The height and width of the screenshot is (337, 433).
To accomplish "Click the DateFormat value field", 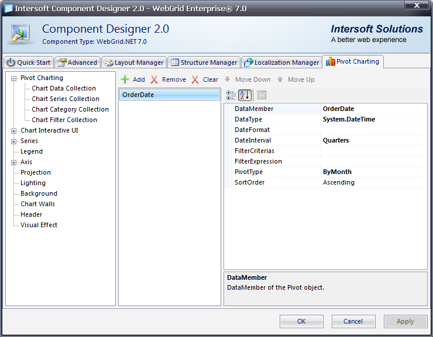I will (x=373, y=130).
